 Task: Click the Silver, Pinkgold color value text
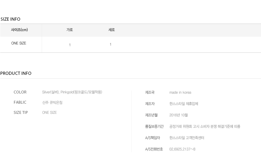(x=72, y=92)
